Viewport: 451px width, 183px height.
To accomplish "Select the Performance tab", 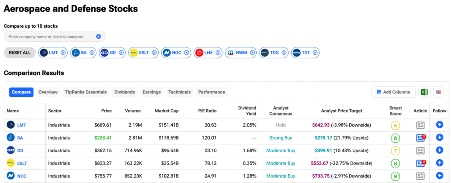I will click(x=211, y=92).
